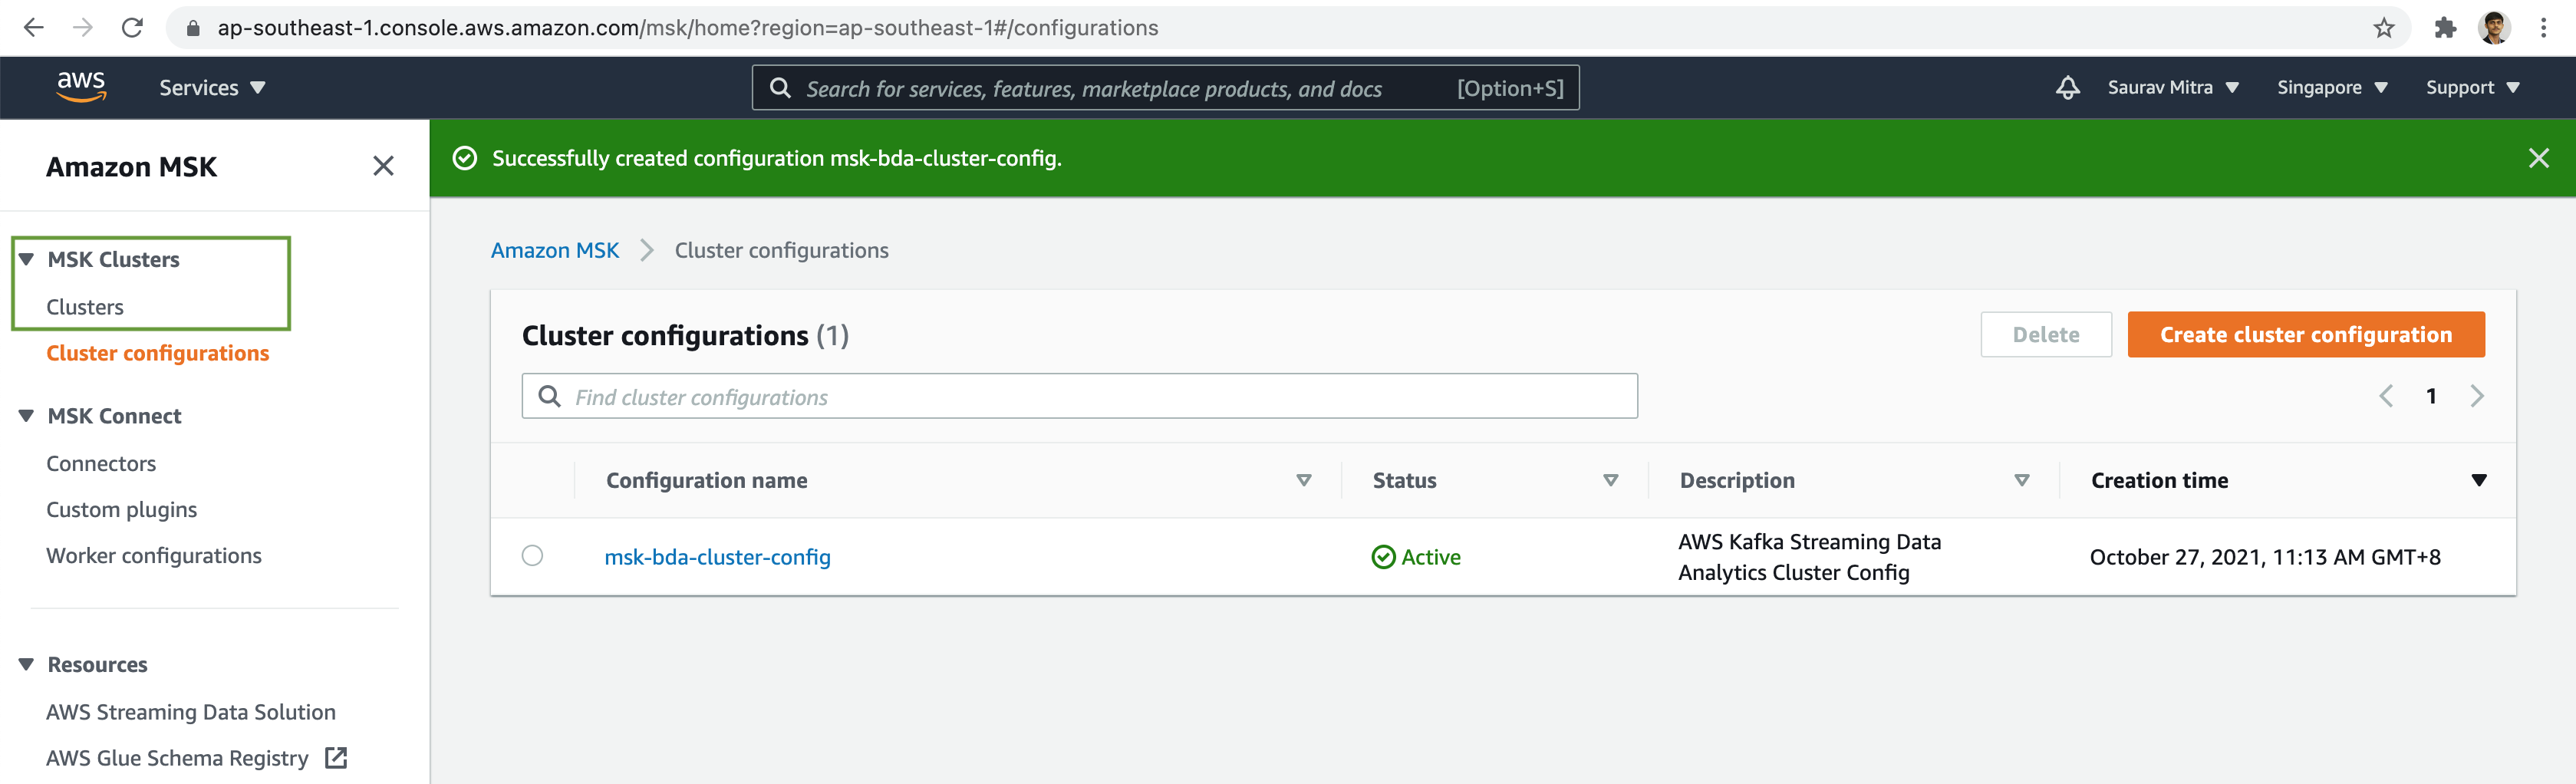2576x784 pixels.
Task: Click the AWS logo home icon
Action: click(81, 87)
